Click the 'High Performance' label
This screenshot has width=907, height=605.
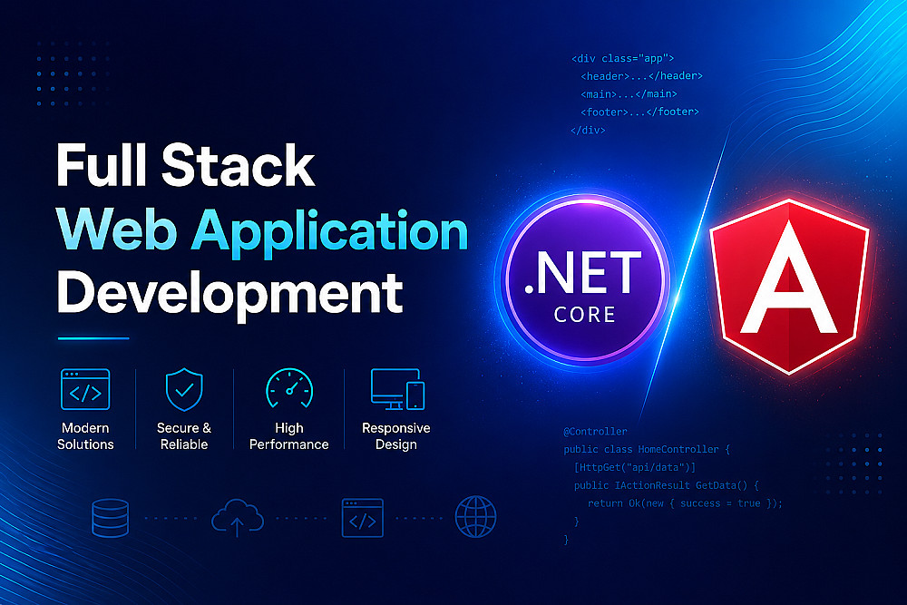pos(288,436)
